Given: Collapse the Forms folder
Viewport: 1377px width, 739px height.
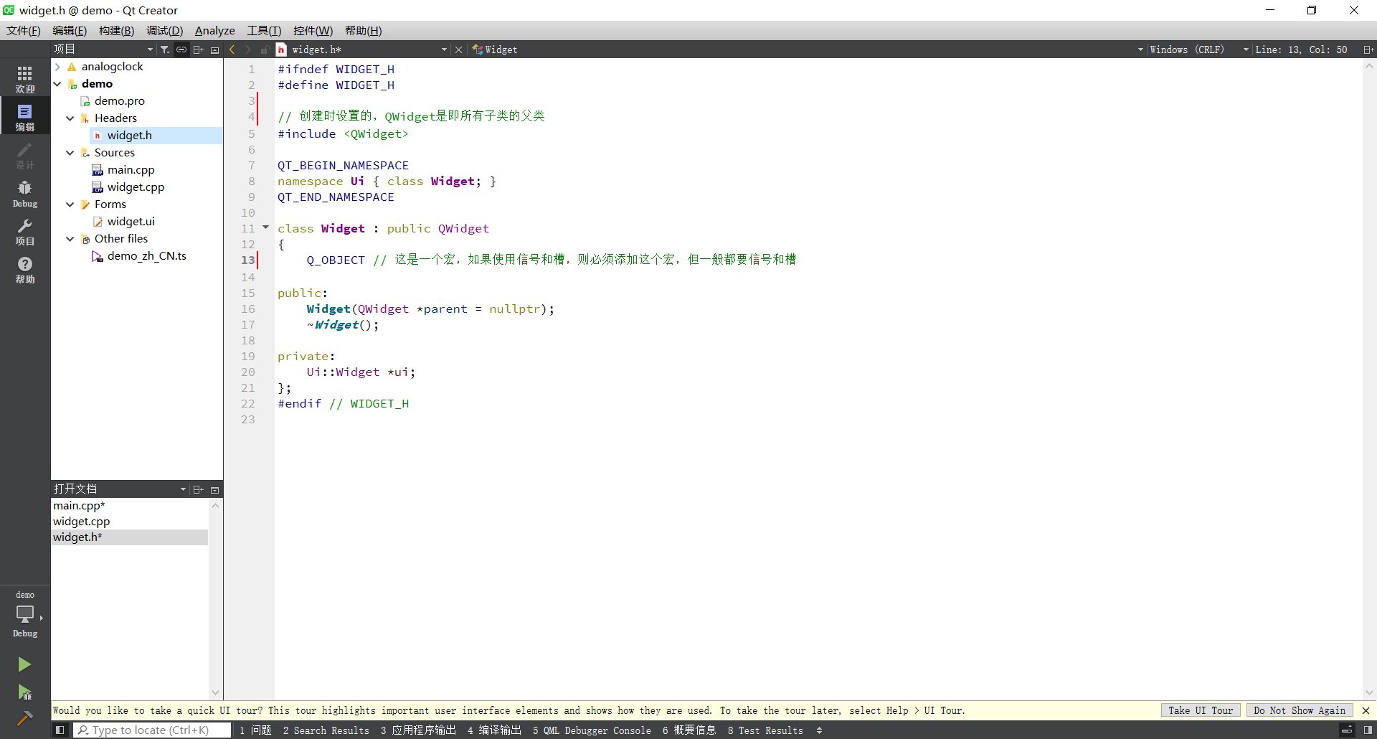Looking at the screenshot, I should pyautogui.click(x=70, y=204).
